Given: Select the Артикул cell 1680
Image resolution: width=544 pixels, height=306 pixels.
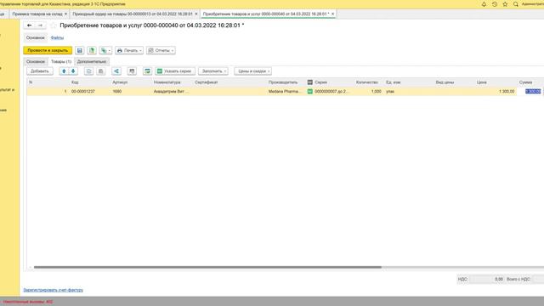Looking at the screenshot, I should [x=117, y=91].
